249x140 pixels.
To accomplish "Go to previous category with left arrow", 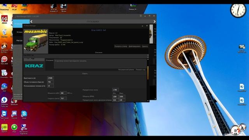I will coord(31,21).
